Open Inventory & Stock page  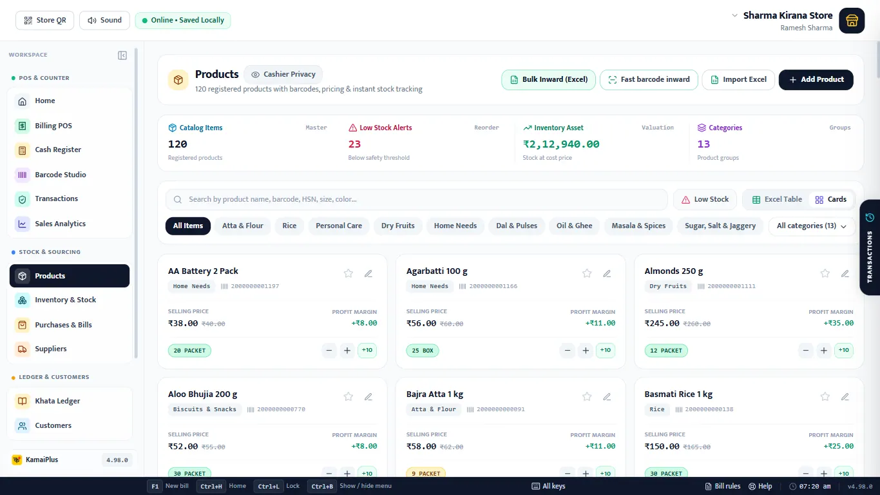pos(70,300)
